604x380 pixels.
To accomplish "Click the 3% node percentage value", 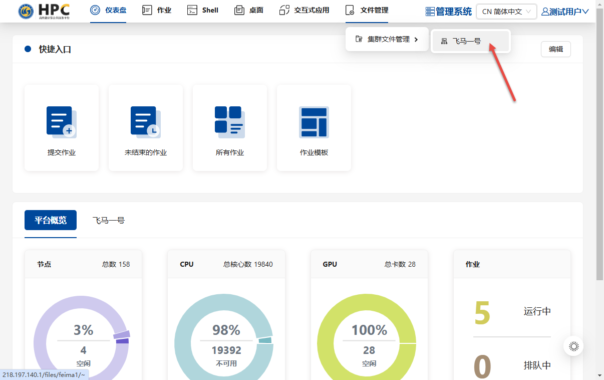I will coord(84,330).
